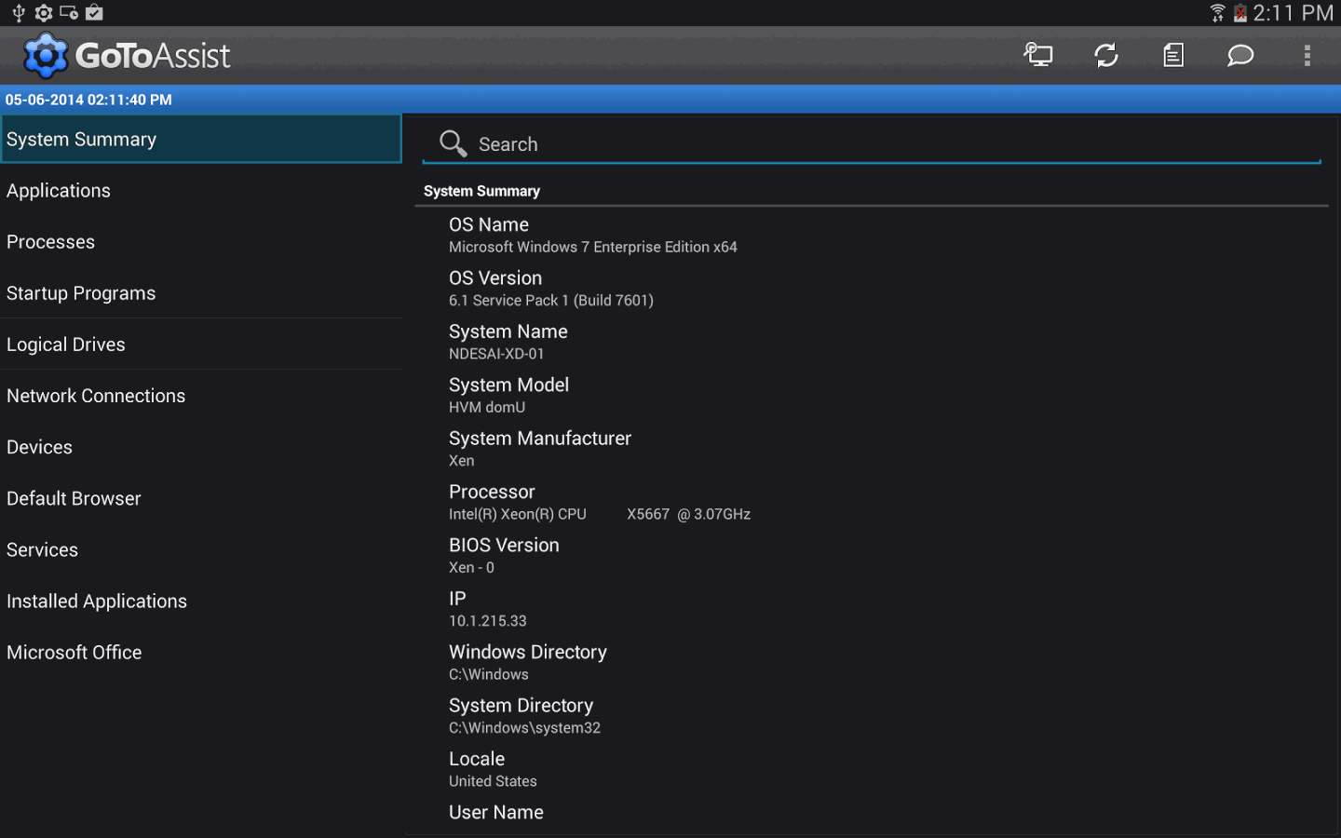
Task: Switch to the Processes view
Action: coord(50,241)
